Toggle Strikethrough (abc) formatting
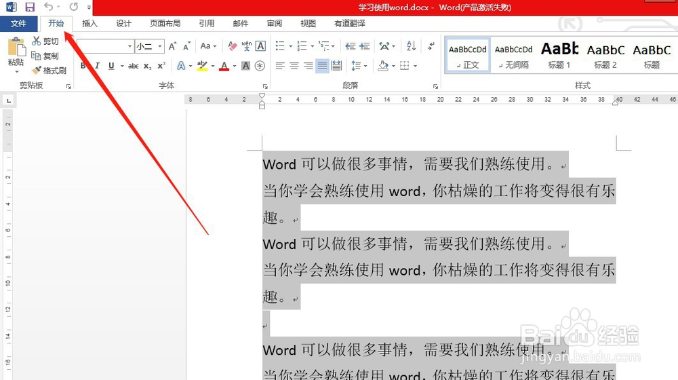 133,66
